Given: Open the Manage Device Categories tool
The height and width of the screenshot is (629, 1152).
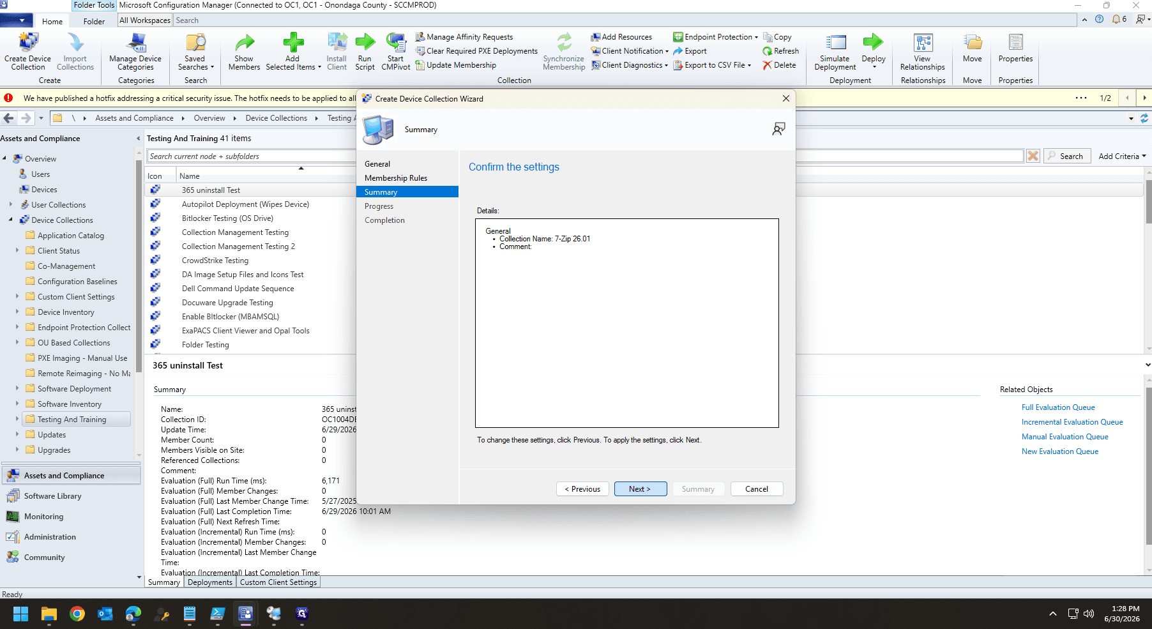Looking at the screenshot, I should pos(135,52).
